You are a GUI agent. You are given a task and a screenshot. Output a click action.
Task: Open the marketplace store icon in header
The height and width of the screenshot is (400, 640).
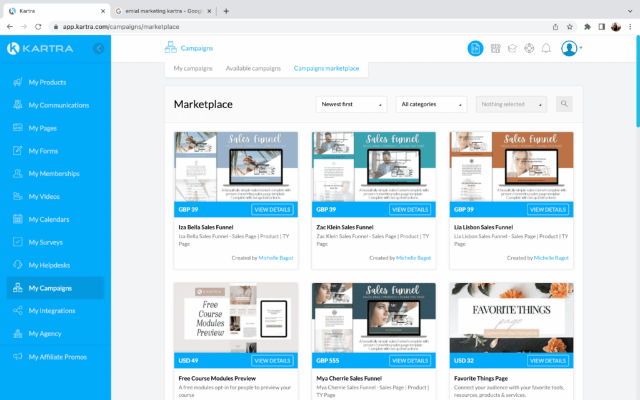point(495,49)
